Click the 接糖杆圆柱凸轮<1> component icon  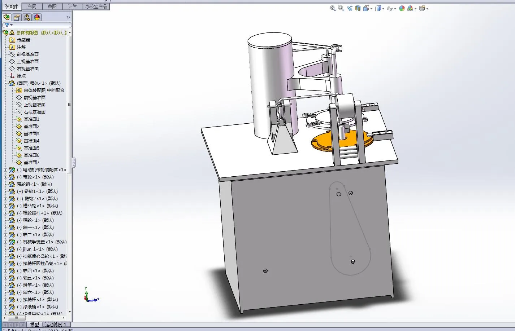(12, 263)
